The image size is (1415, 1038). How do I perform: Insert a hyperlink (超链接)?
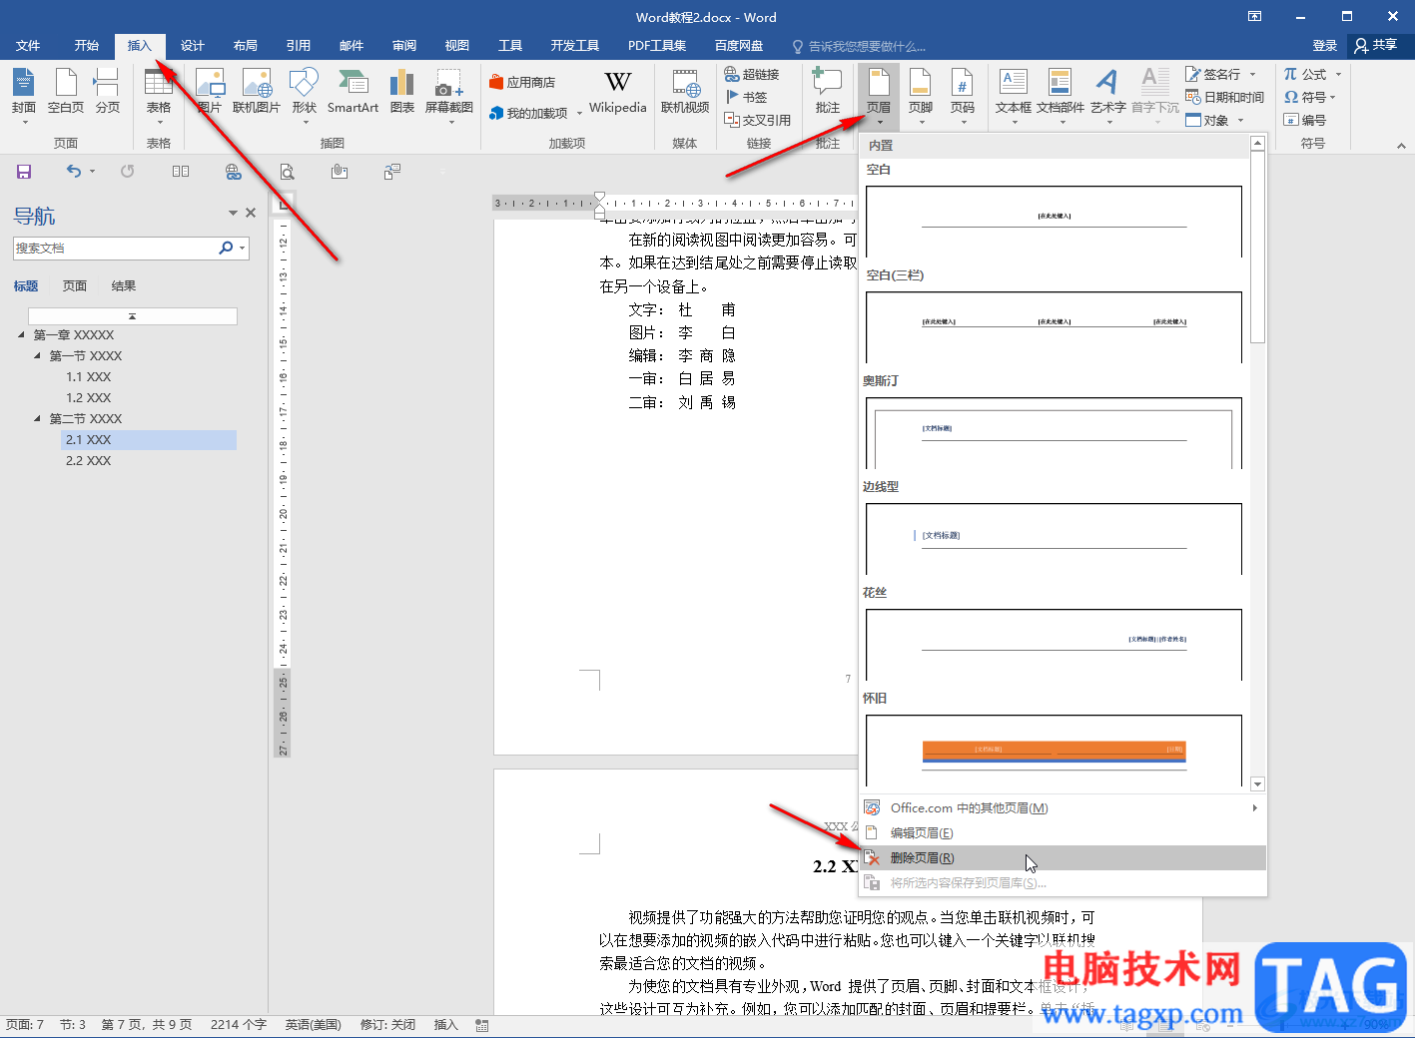point(752,75)
